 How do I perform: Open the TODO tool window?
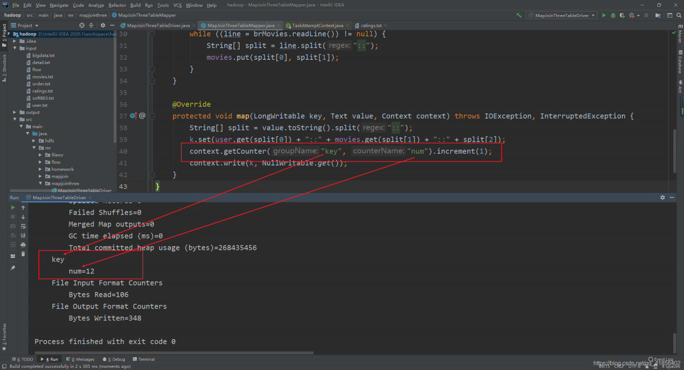(22, 359)
